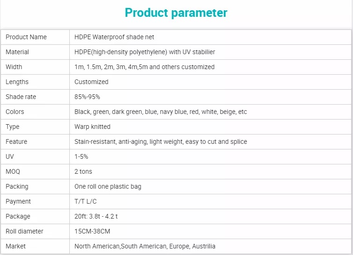Click the "Customized" lengths value
Viewport: 353px width, 255px height.
coord(91,82)
